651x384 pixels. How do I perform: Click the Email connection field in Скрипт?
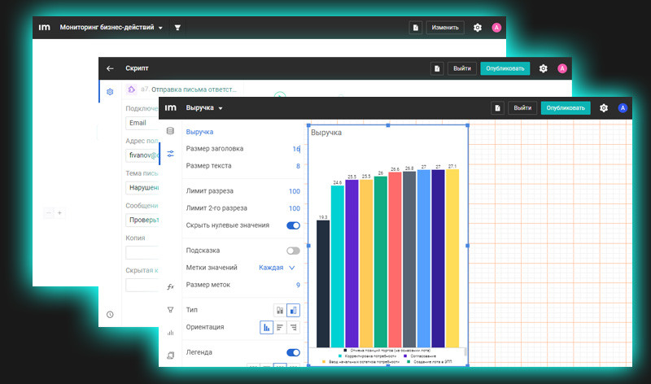[142, 123]
